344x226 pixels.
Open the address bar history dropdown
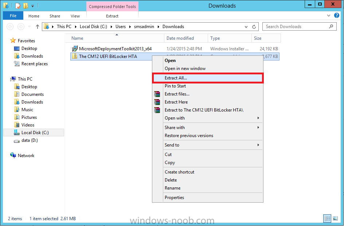pos(246,27)
